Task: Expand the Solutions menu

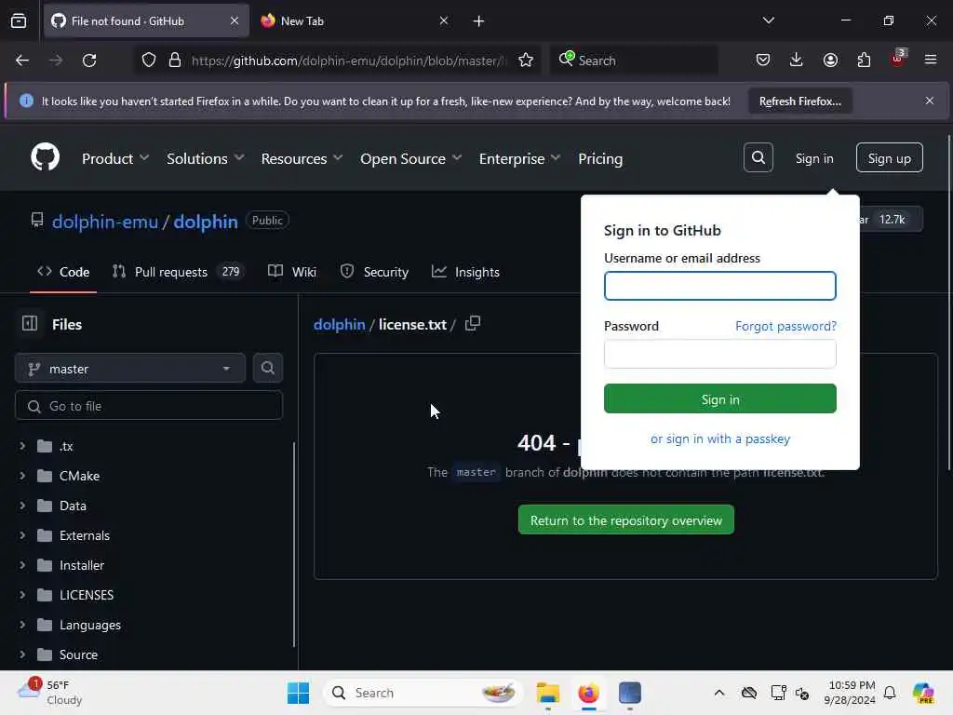Action: click(x=205, y=158)
